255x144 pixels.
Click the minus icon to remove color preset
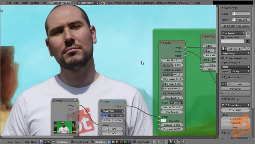(248, 37)
